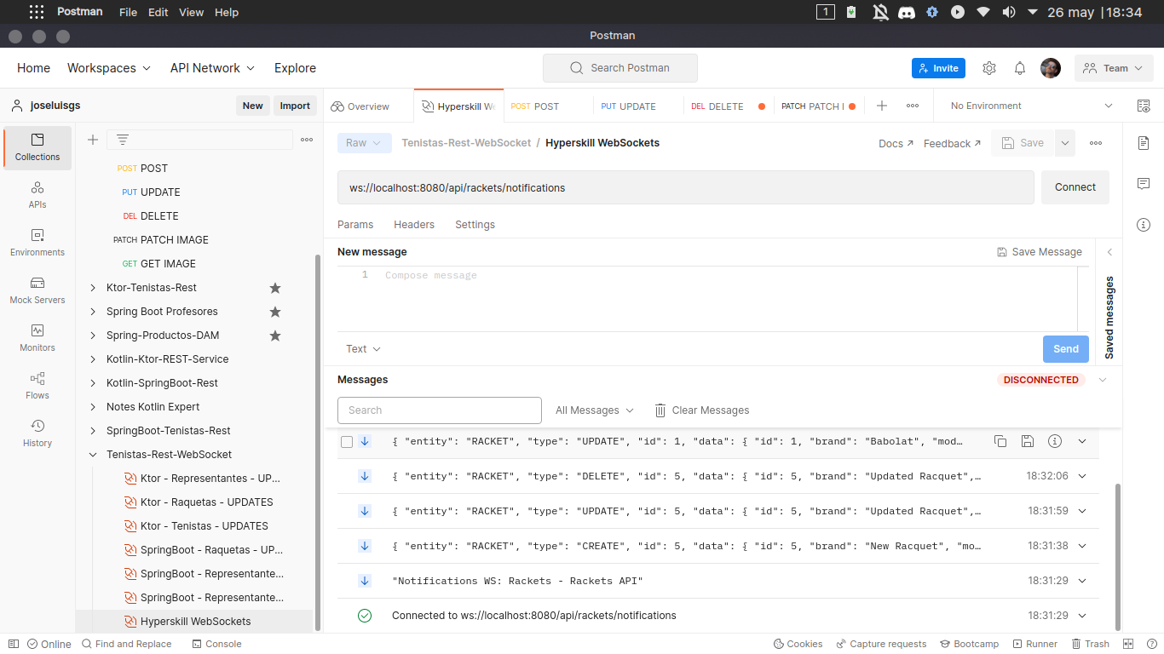Tick the checkbox on Babolat UPDATE message
Viewport: 1164px width, 654px height.
coord(347,441)
